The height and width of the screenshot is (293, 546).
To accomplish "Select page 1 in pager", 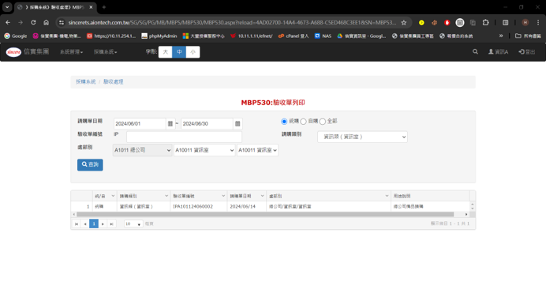I will (x=94, y=224).
